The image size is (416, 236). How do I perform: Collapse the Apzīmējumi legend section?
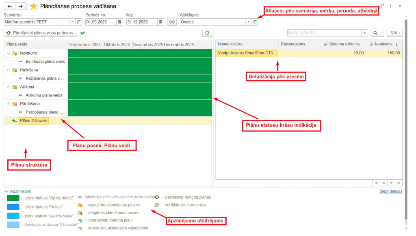tap(6, 191)
